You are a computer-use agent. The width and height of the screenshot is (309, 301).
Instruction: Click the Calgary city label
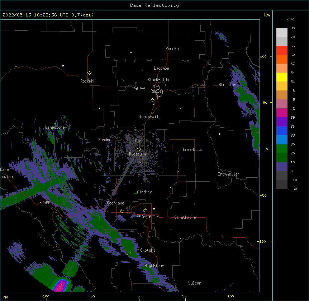pyautogui.click(x=143, y=216)
